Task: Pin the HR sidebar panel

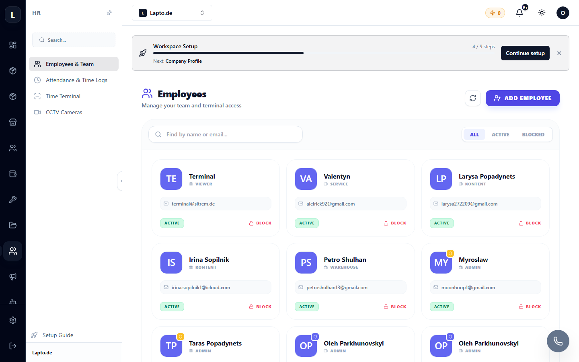Action: click(109, 13)
